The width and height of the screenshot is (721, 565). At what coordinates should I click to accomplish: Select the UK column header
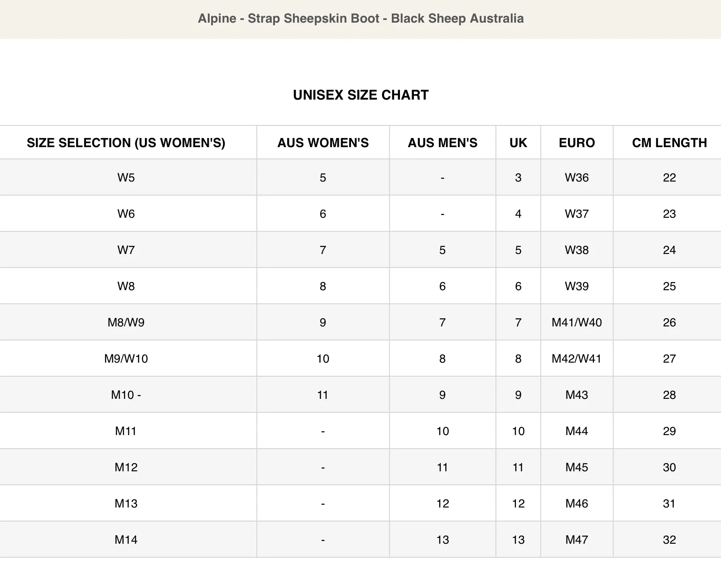pyautogui.click(x=518, y=143)
